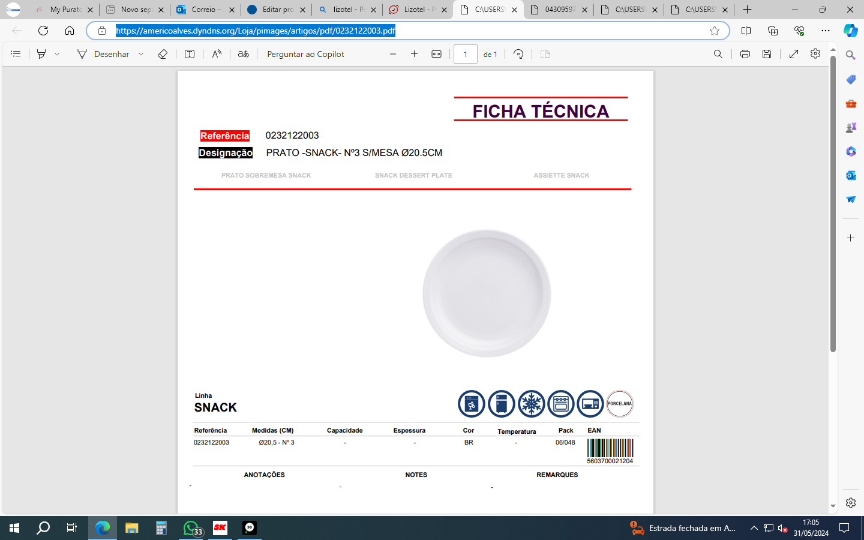
Task: Toggle fit to width view
Action: click(x=436, y=54)
